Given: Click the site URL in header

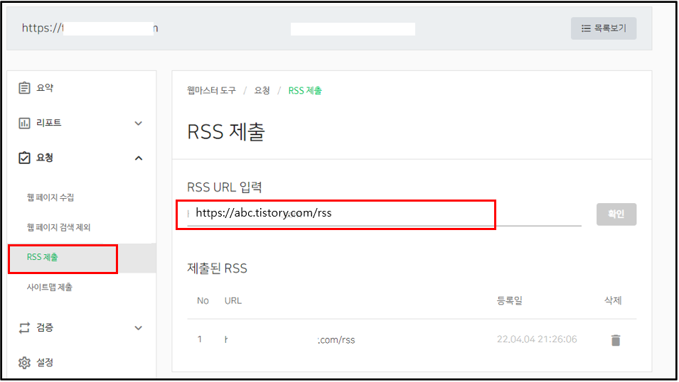Looking at the screenshot, I should pyautogui.click(x=90, y=28).
